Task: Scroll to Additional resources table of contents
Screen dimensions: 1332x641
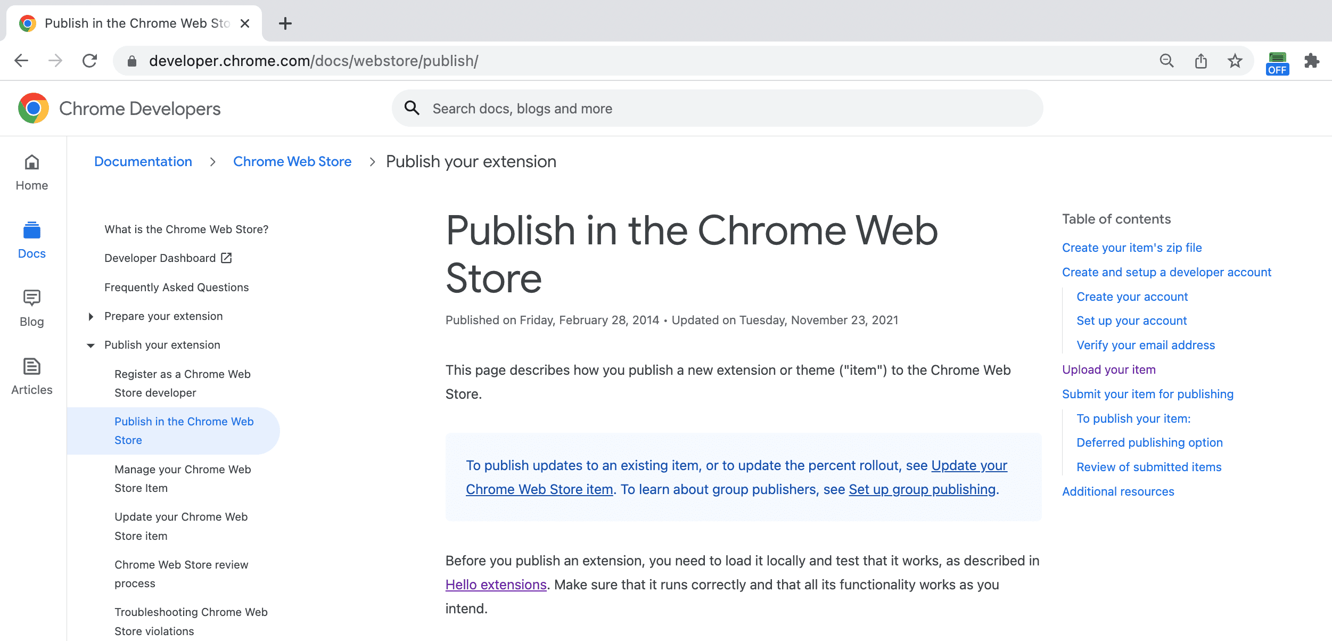Action: tap(1118, 491)
